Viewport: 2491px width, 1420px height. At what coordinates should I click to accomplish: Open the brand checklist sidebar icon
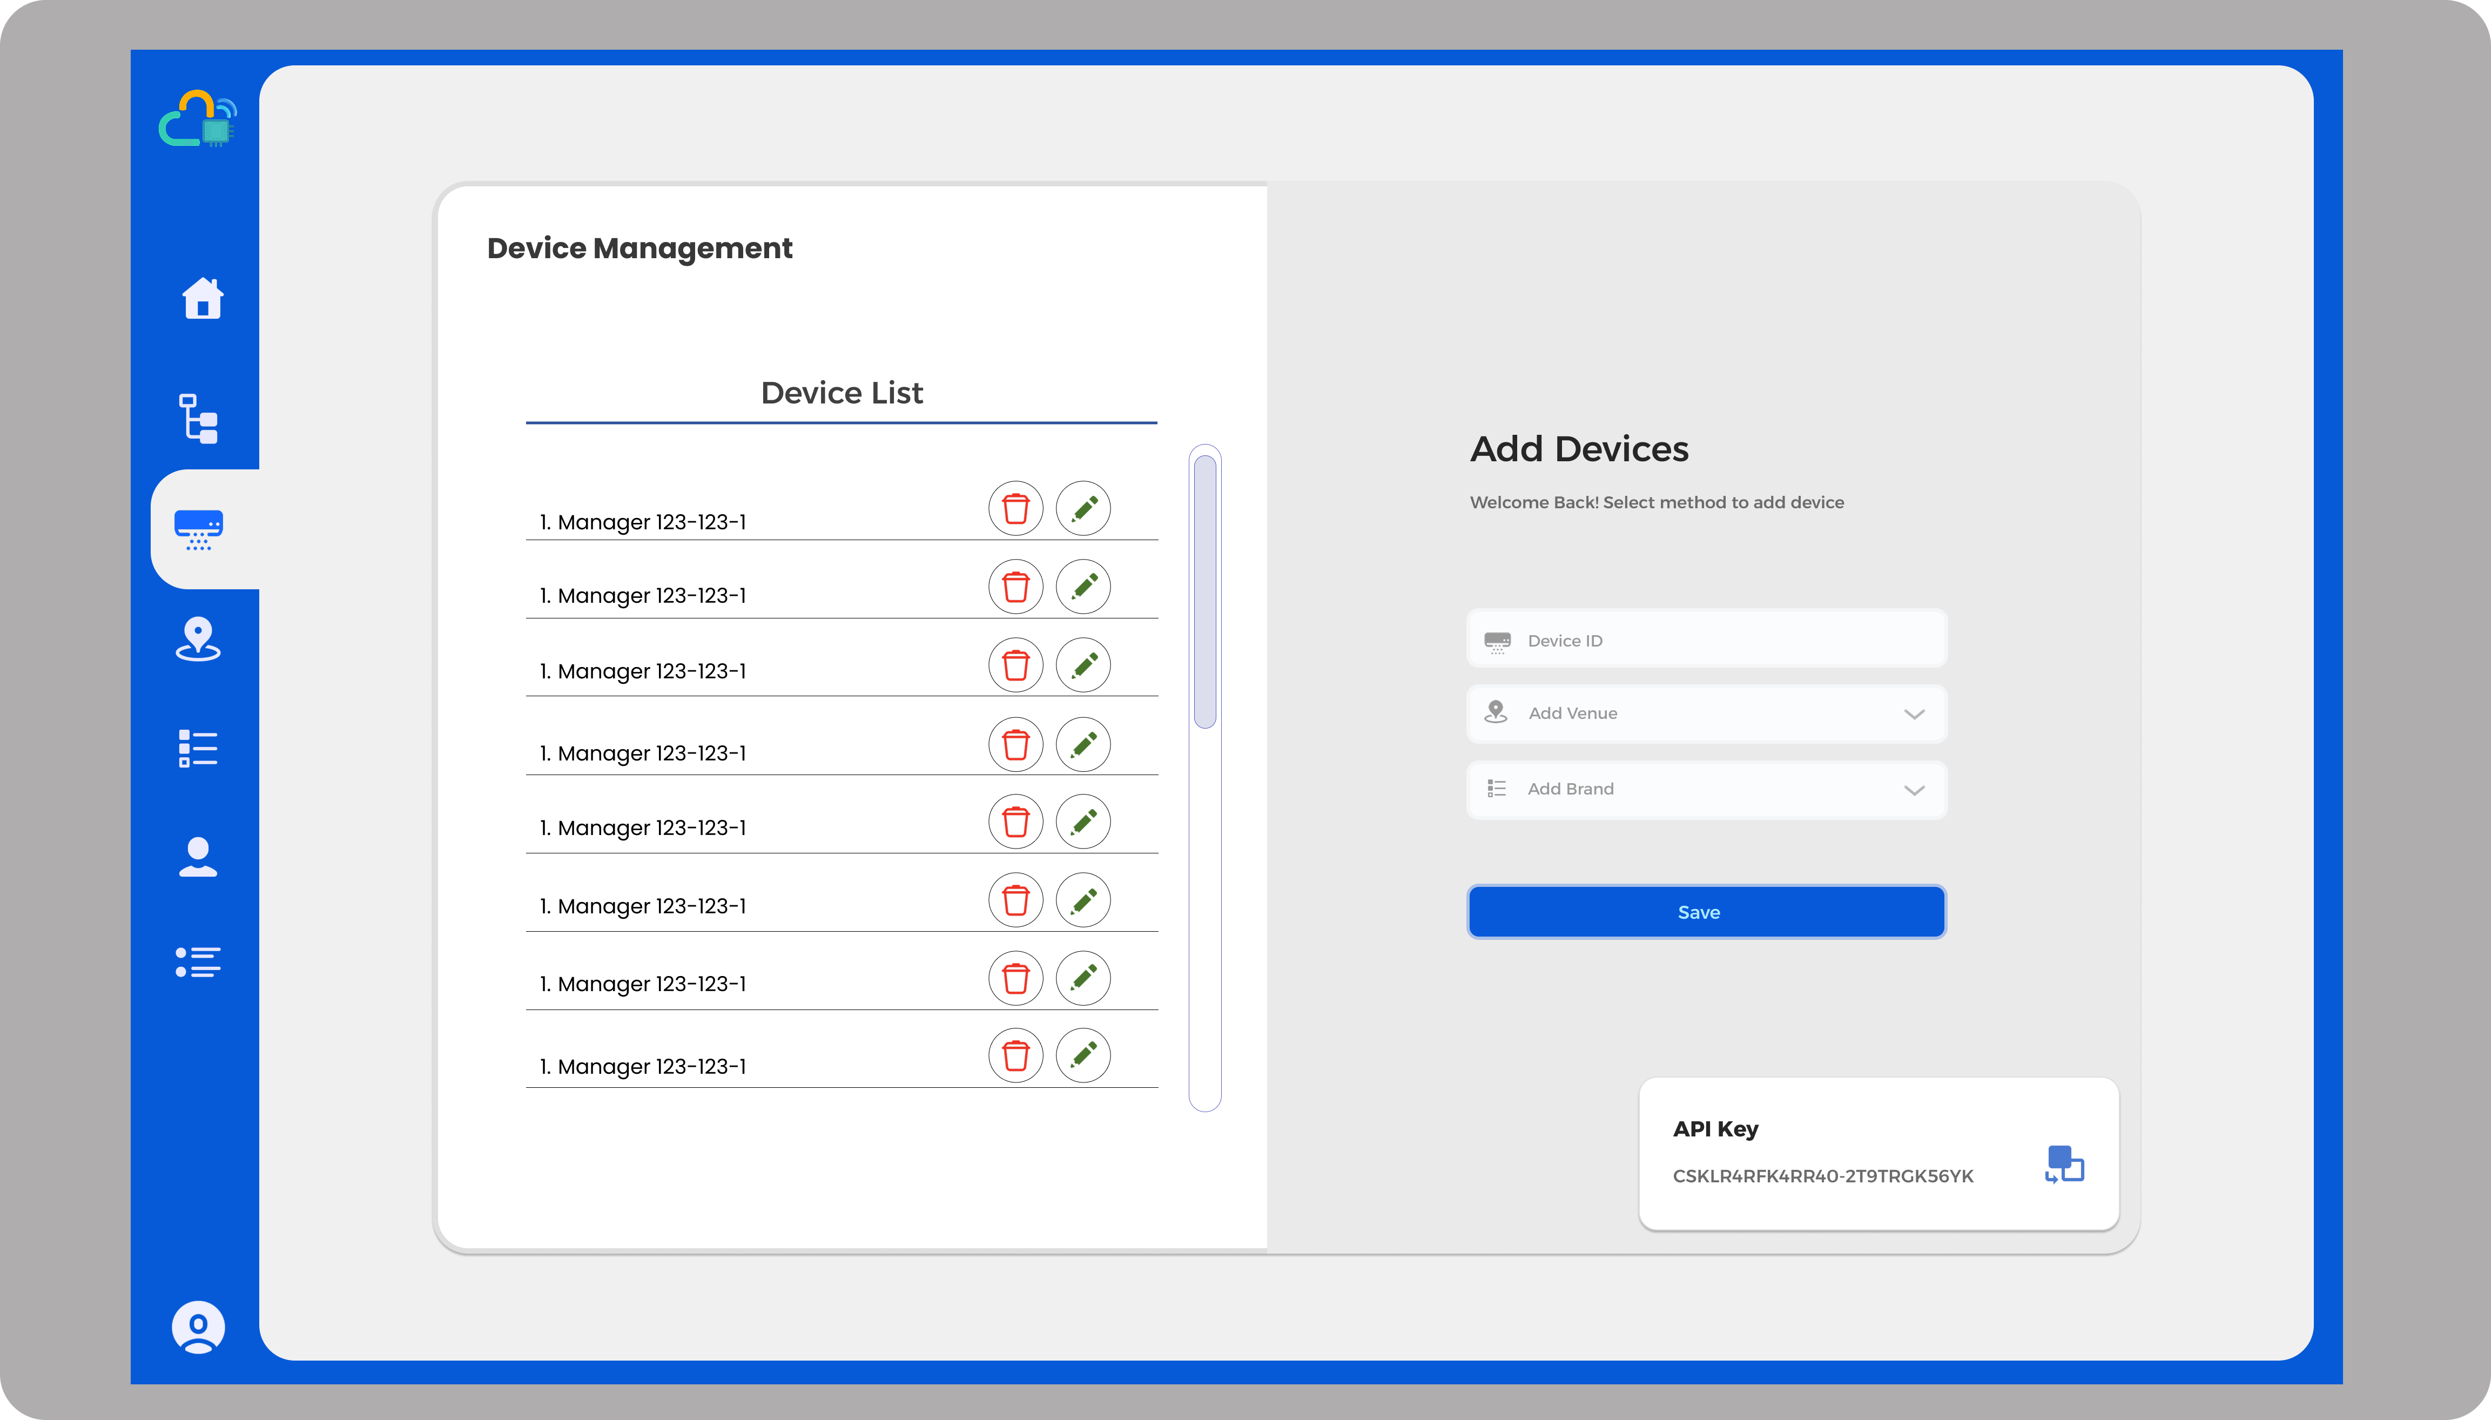pos(198,749)
